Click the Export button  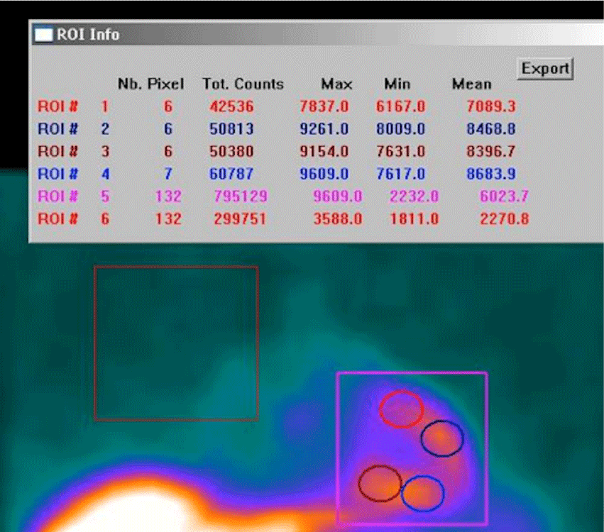545,69
